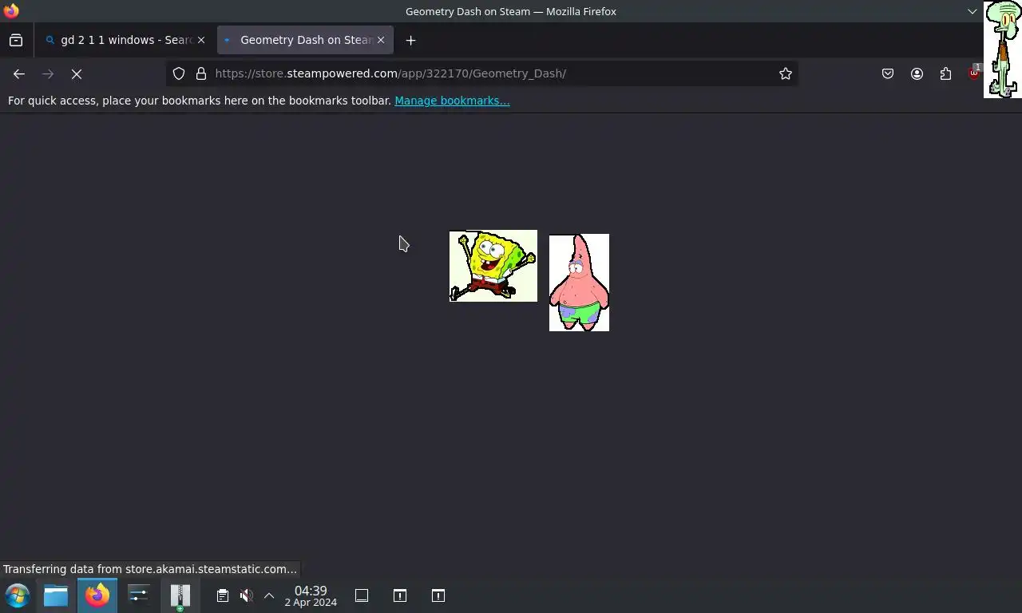Click the Squidward character image
The image size is (1022, 613).
tap(1002, 49)
